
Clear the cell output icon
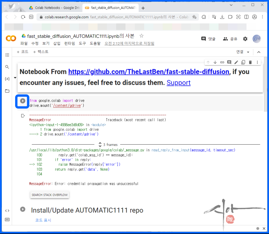[23, 116]
